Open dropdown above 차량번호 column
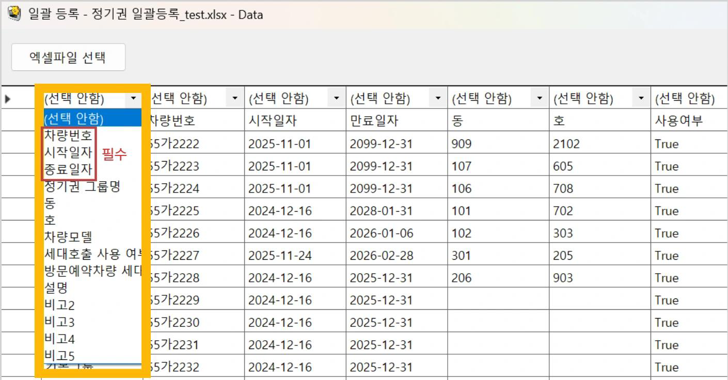 235,98
